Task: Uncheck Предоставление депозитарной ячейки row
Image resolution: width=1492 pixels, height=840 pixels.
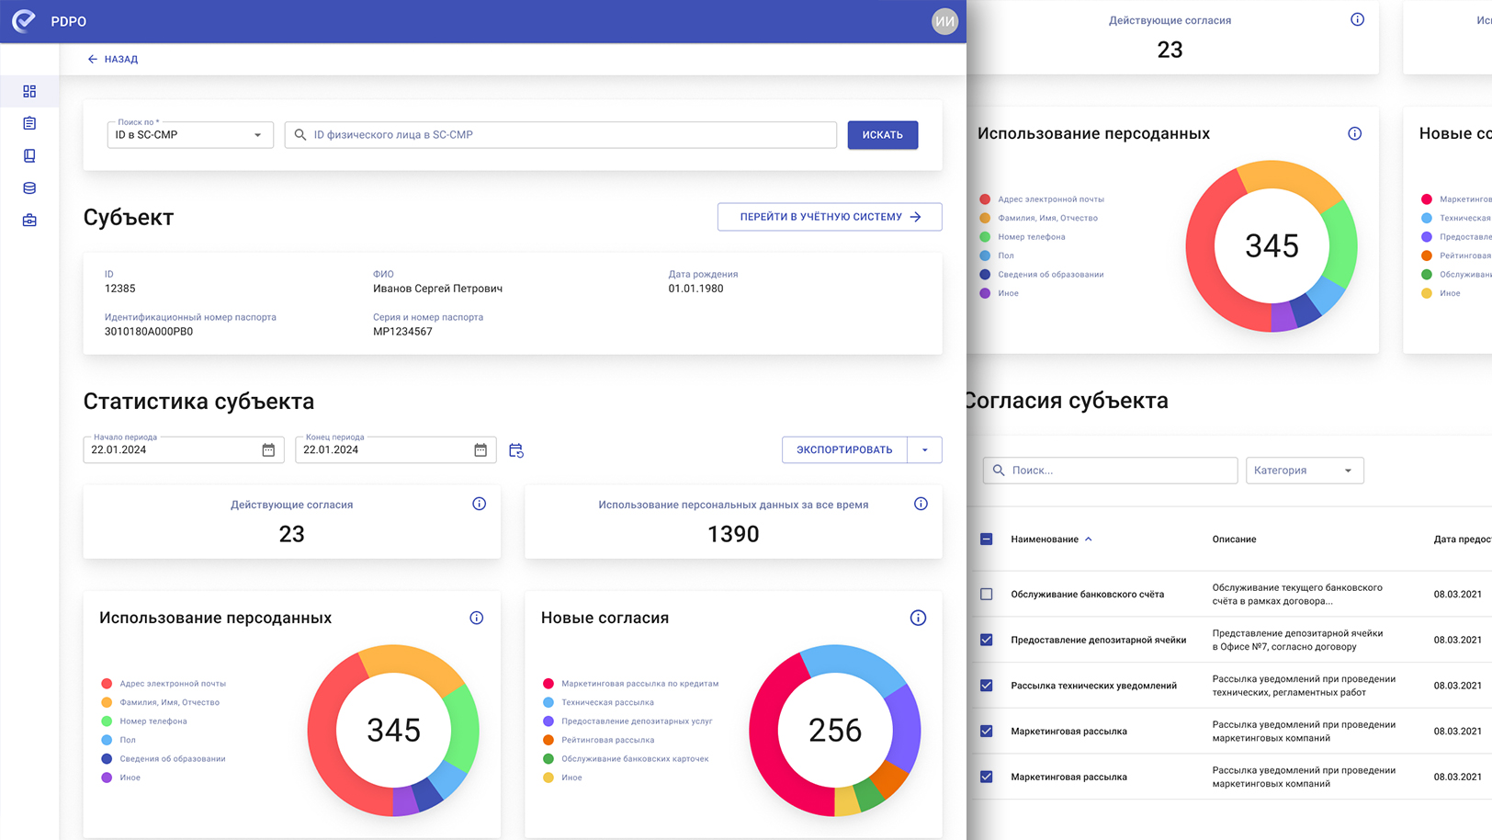Action: click(x=987, y=640)
